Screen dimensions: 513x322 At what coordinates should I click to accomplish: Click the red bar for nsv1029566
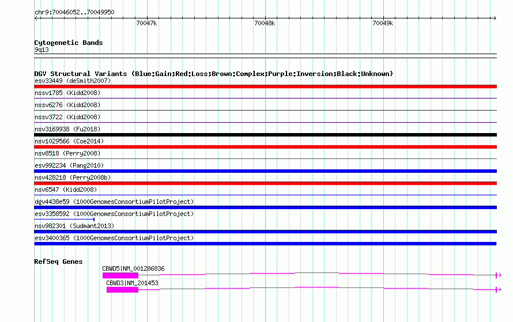click(265, 147)
